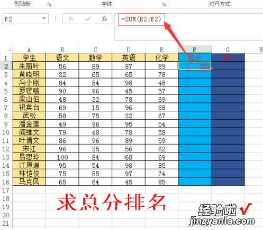Click student name 江原道
This screenshot has height=230, width=263.
(29, 165)
